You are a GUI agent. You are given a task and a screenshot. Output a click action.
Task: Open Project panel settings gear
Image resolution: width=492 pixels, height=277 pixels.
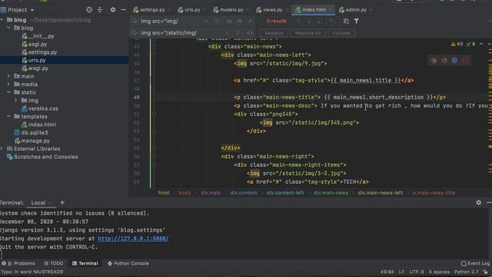pos(113,10)
